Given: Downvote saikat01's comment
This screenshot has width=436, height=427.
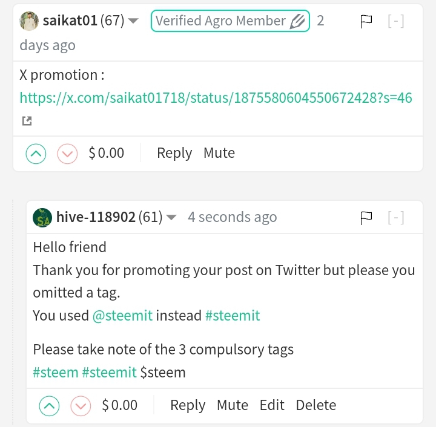Looking at the screenshot, I should pyautogui.click(x=67, y=154).
